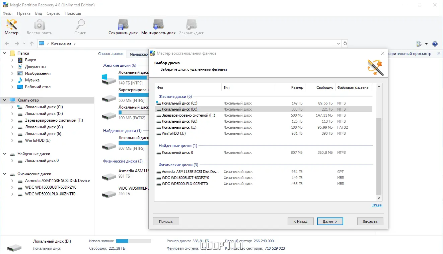Select WDC WD1600BUDT-63DPZY0 in the wizard list
The width and height of the screenshot is (443, 254).
pos(264,178)
